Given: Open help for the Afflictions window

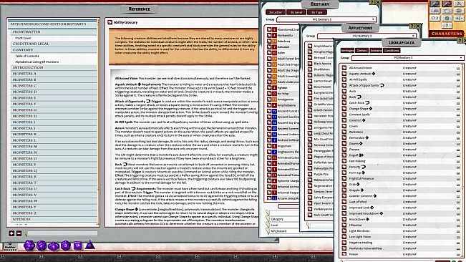Looking at the screenshot, I should [x=412, y=26].
